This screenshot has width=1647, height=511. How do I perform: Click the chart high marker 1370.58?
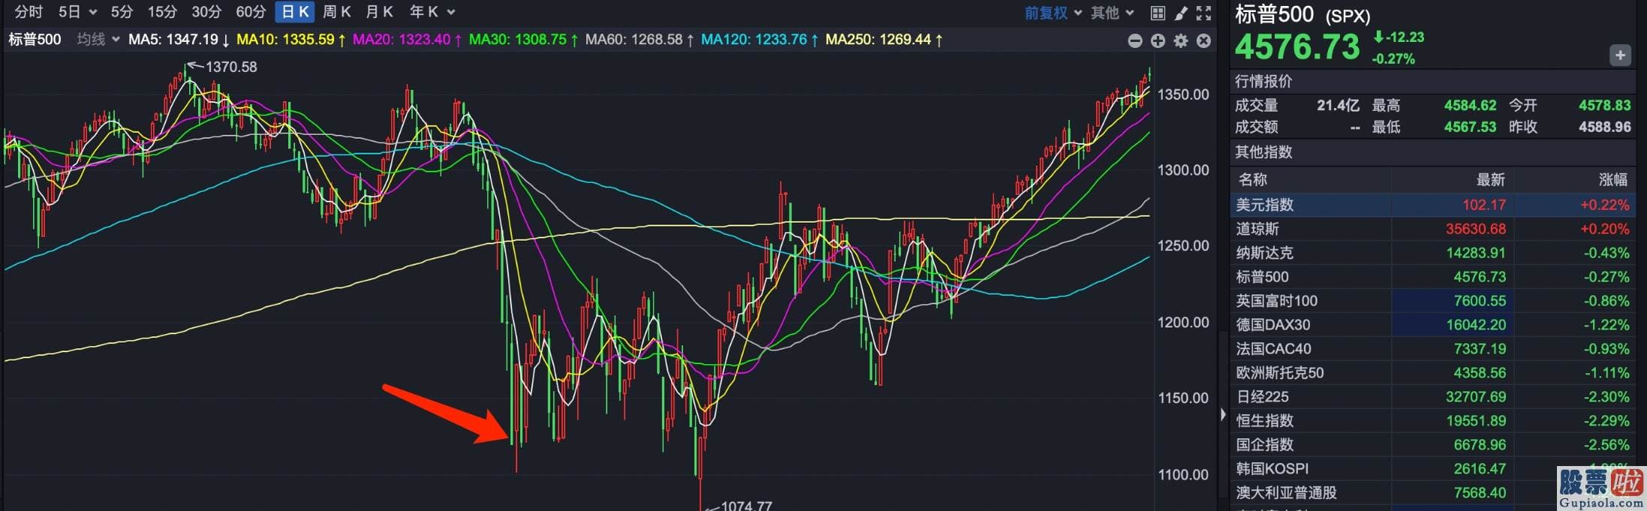point(231,67)
